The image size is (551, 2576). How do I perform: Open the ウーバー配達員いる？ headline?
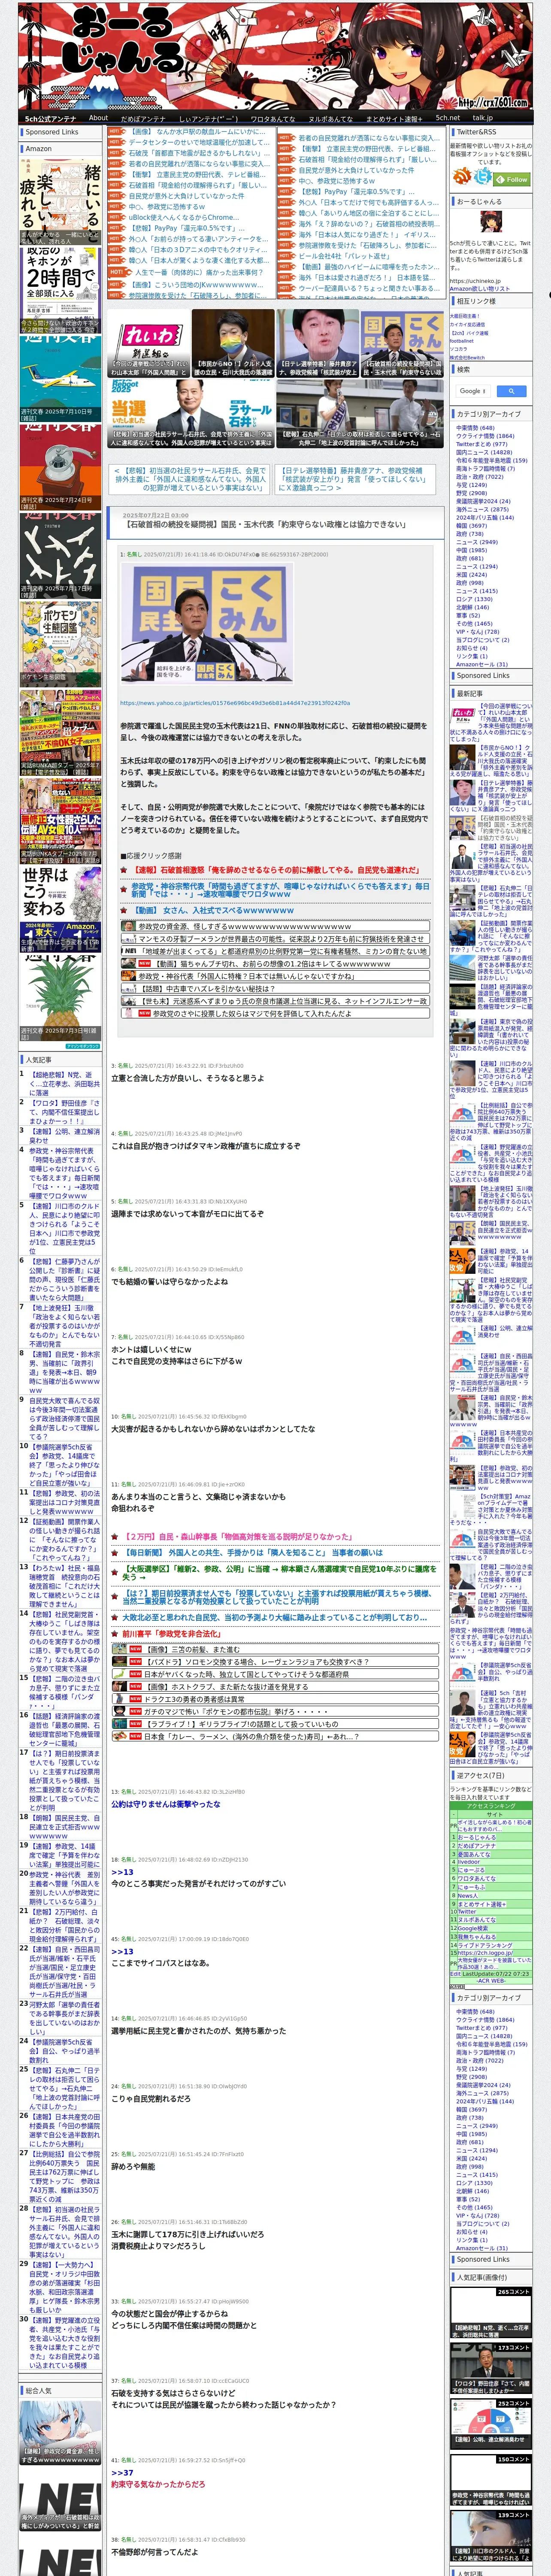pyautogui.click(x=368, y=288)
